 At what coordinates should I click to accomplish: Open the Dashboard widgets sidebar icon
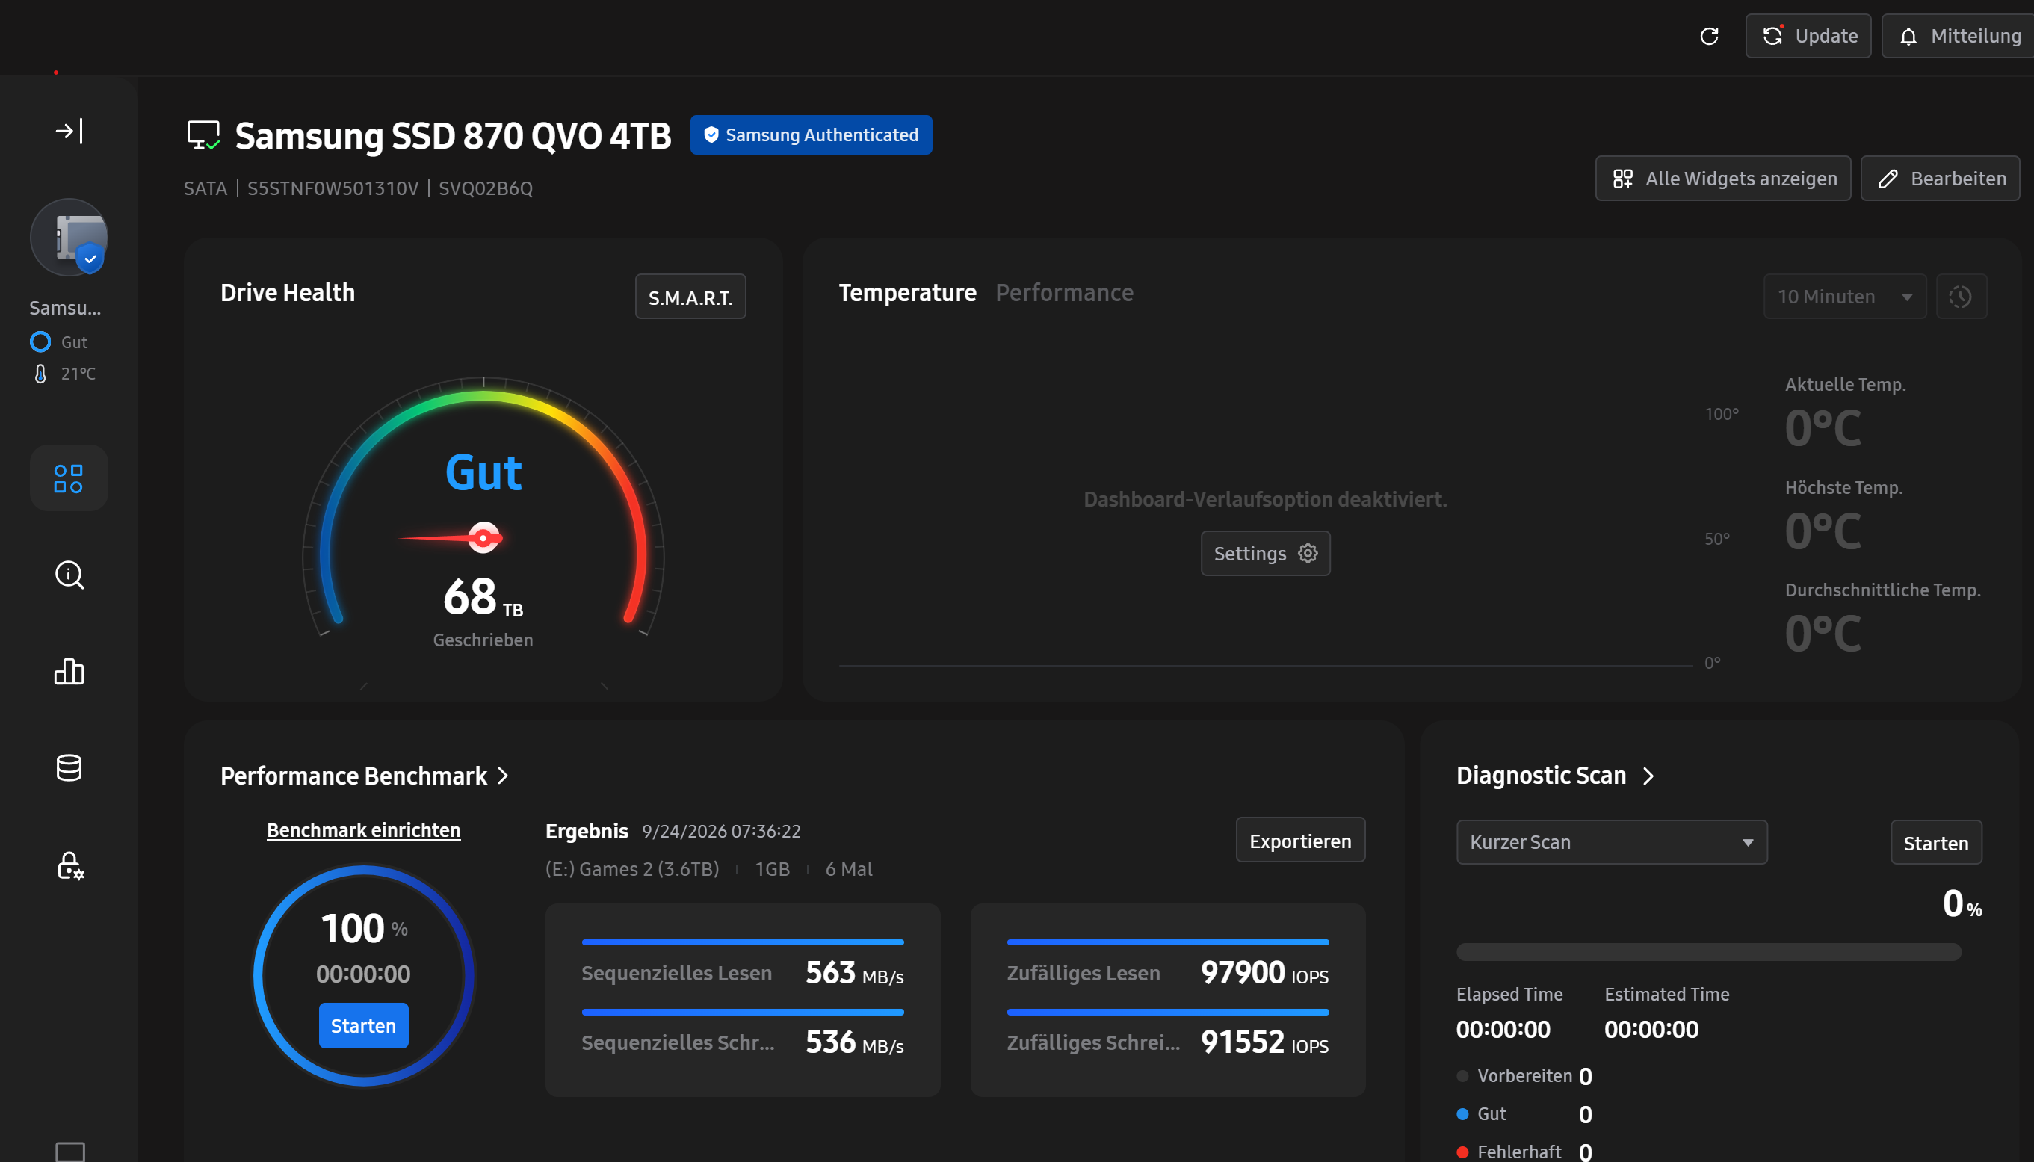tap(69, 478)
